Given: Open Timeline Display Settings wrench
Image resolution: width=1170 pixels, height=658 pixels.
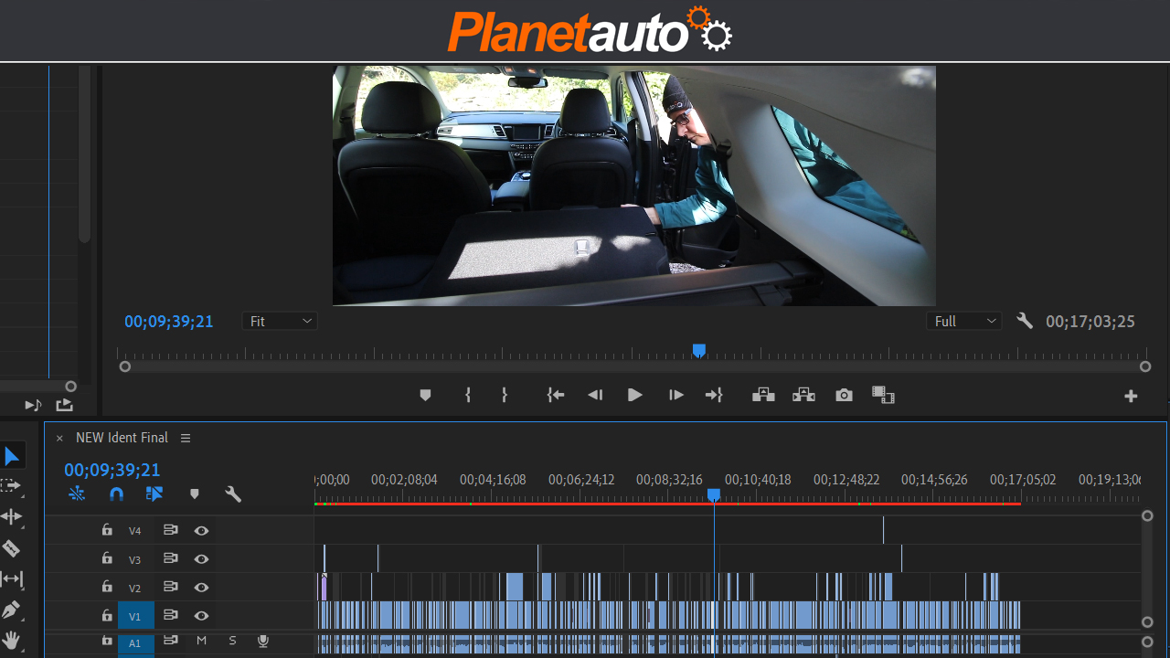Looking at the screenshot, I should point(233,494).
